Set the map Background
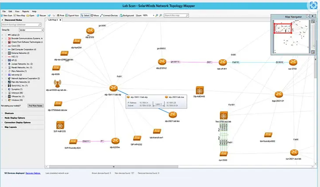Viewport: 320px width, 187px height. click(x=127, y=15)
